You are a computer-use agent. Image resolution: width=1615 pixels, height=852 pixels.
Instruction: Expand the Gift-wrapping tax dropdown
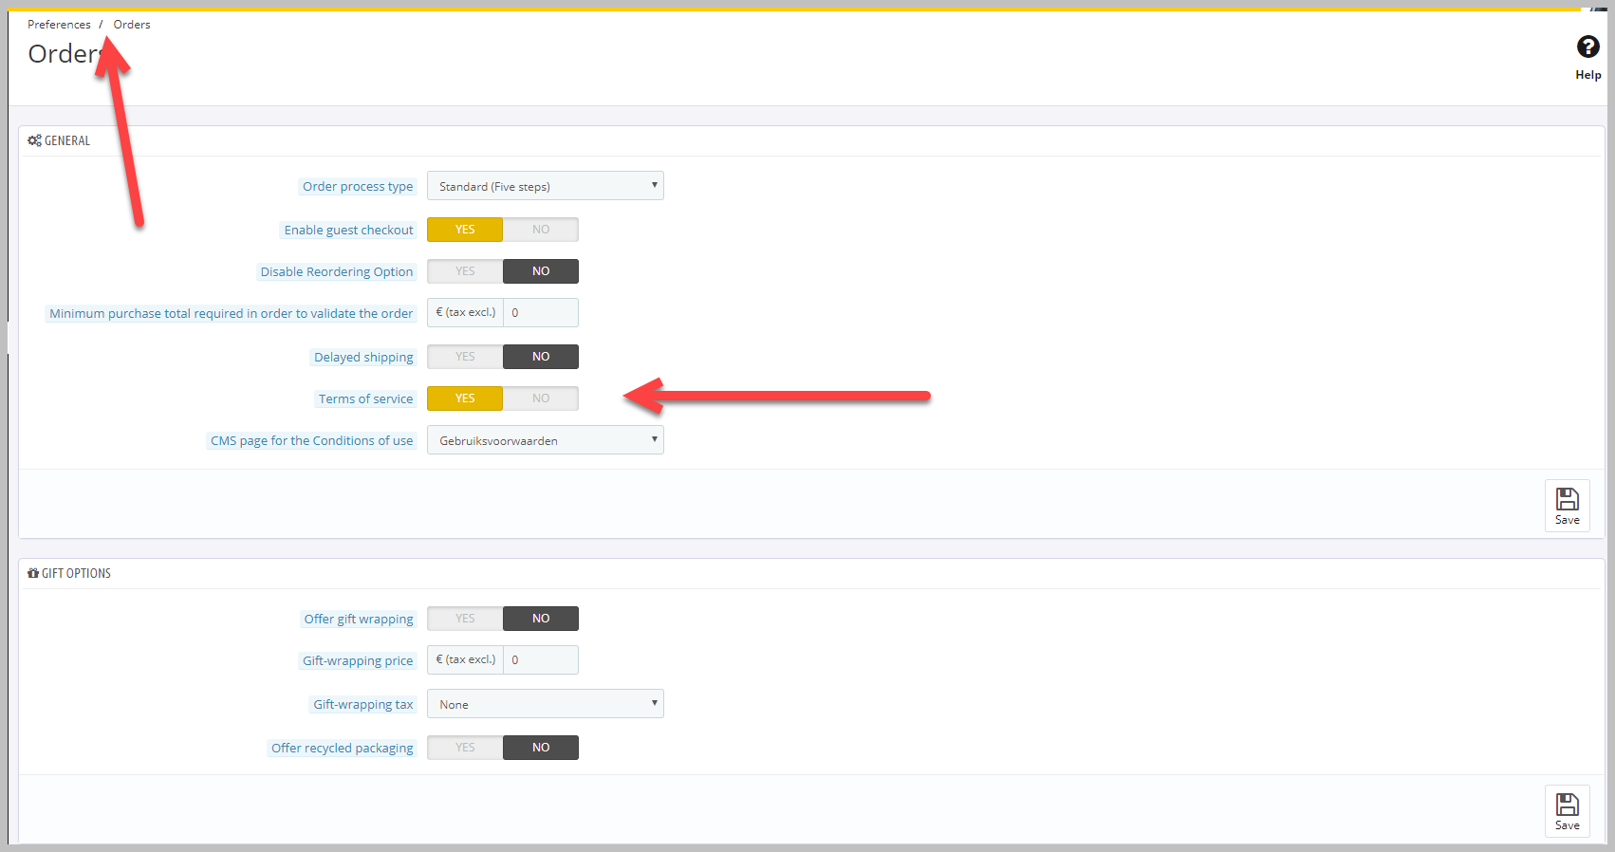pyautogui.click(x=545, y=704)
